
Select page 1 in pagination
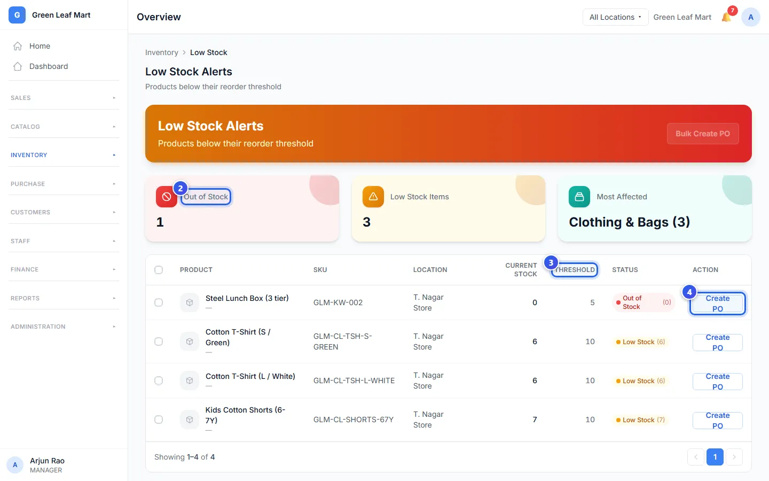[715, 457]
